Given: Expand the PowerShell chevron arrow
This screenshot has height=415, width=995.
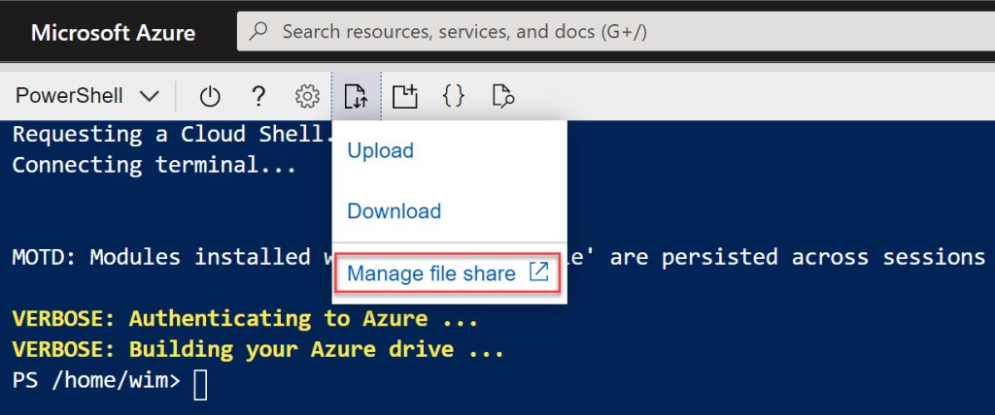Looking at the screenshot, I should (150, 96).
